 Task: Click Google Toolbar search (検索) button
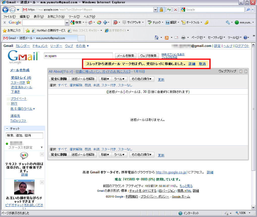pyautogui.click(x=76, y=22)
